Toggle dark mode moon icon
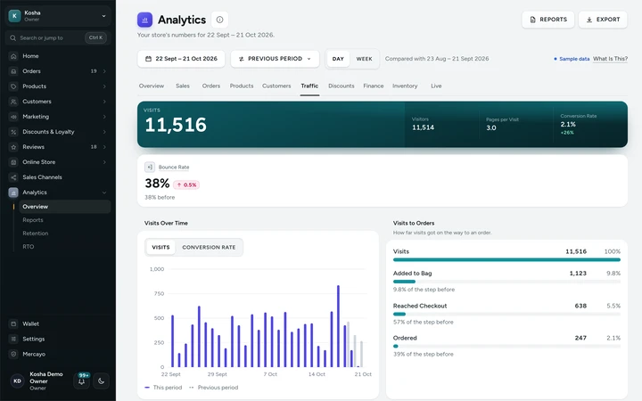The image size is (642, 401). tap(101, 381)
